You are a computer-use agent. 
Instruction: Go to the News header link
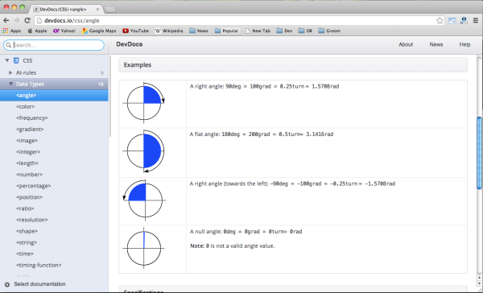point(436,44)
